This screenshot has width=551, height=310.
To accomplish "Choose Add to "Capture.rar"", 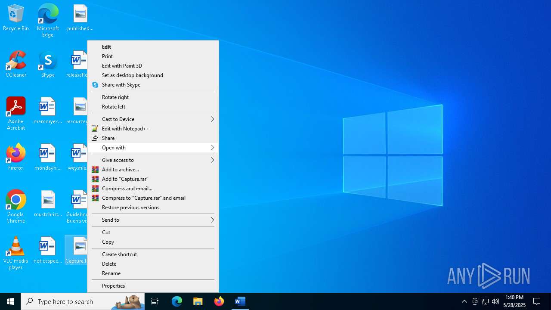I will pyautogui.click(x=153, y=179).
